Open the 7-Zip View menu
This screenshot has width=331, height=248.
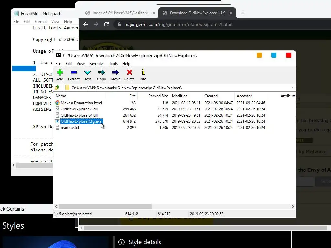(80, 64)
